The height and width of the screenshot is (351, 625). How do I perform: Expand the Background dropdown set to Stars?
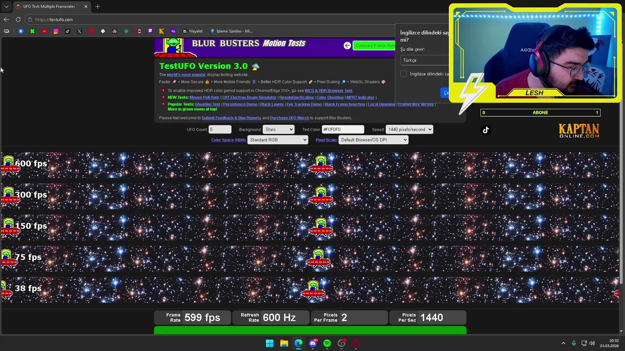pyautogui.click(x=279, y=130)
